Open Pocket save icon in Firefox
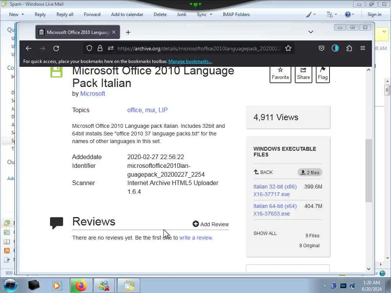391x293 pixels. tap(322, 48)
